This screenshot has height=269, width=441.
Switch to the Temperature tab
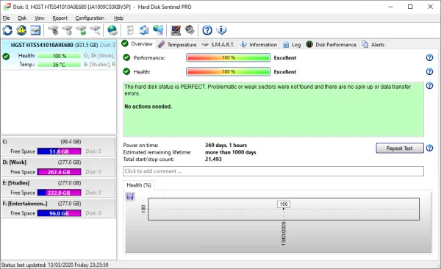point(177,44)
